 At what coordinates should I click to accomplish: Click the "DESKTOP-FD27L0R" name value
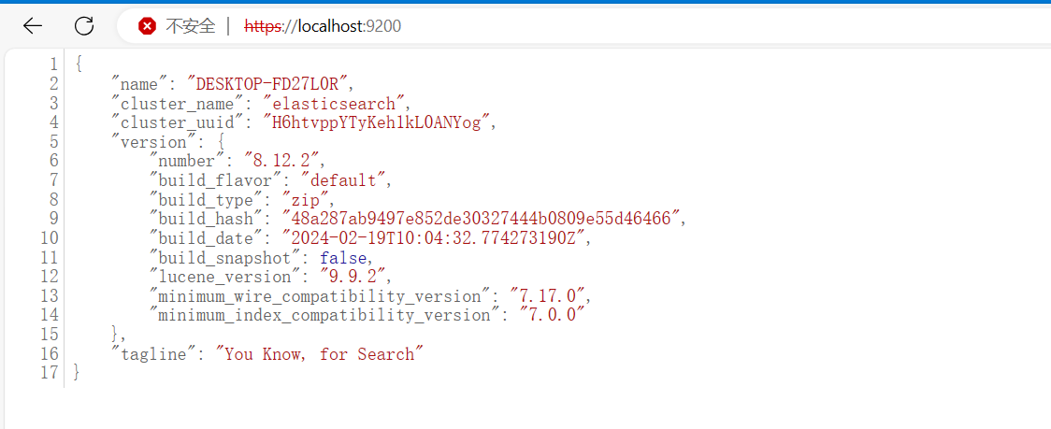(270, 84)
